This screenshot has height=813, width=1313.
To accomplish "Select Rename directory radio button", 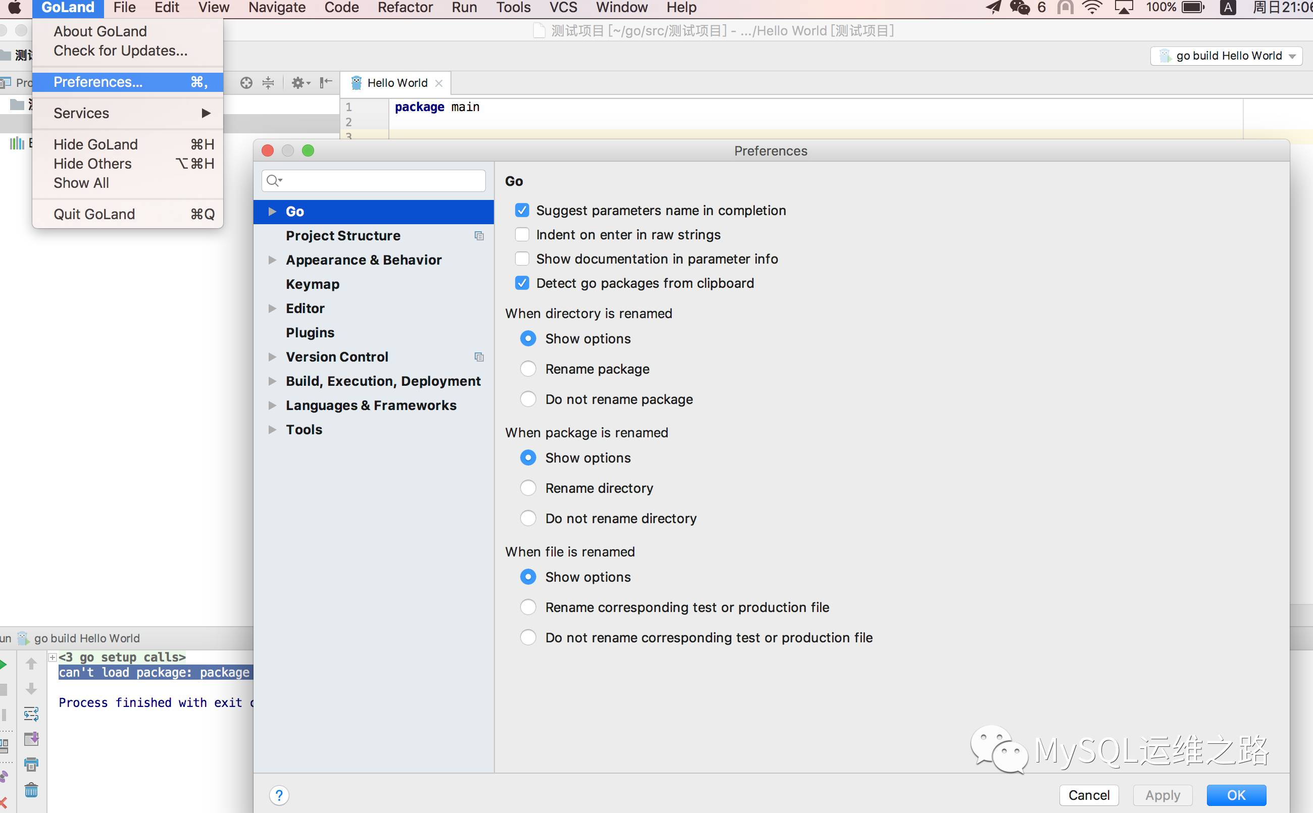I will click(x=528, y=488).
